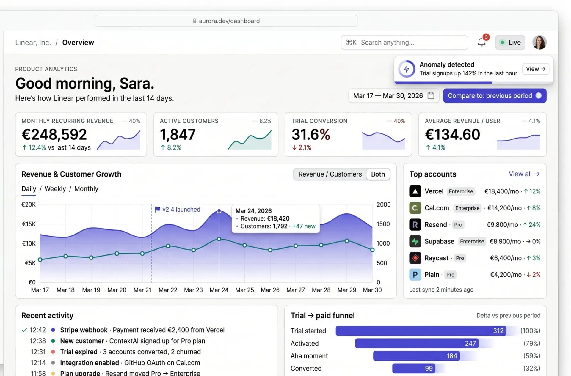Toggle the Live status indicator
The image size is (571, 376).
(x=510, y=43)
